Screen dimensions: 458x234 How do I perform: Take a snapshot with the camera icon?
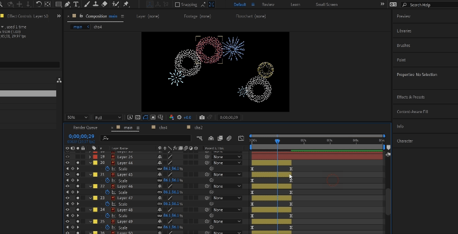tap(202, 117)
